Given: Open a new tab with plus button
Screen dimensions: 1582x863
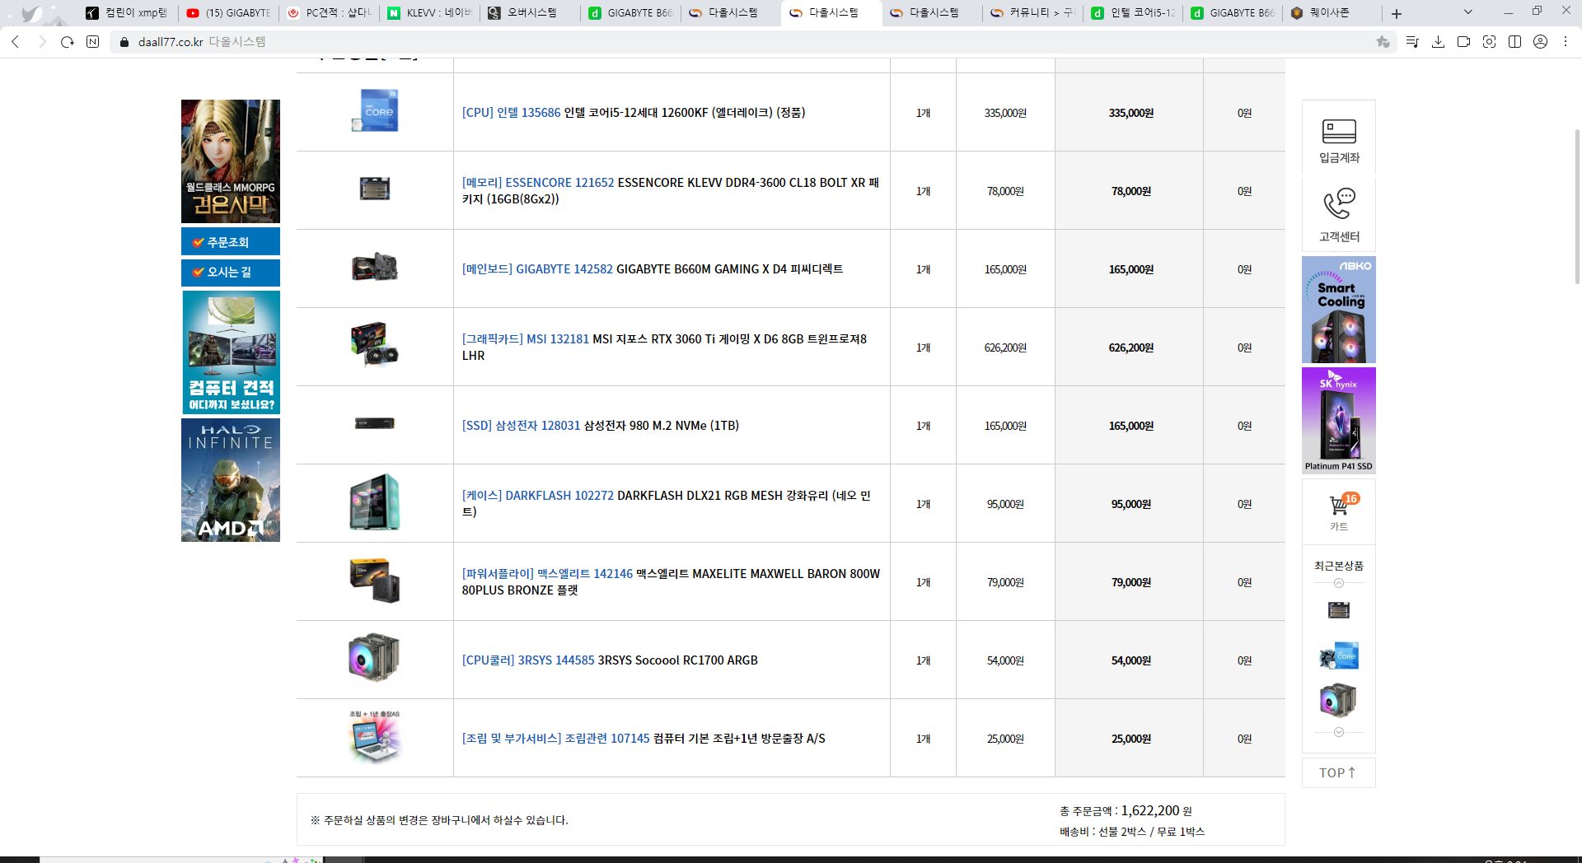Looking at the screenshot, I should [1396, 13].
